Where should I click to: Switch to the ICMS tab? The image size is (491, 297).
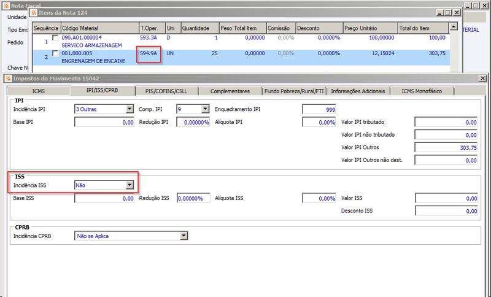[x=39, y=91]
